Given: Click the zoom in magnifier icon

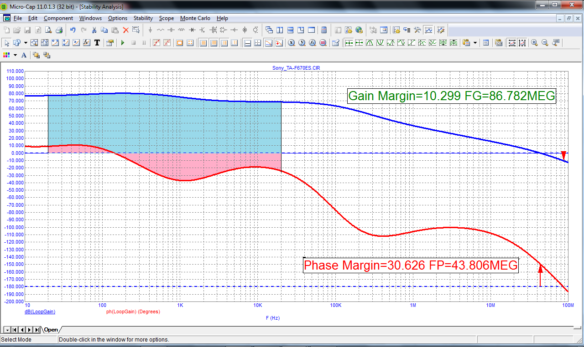Looking at the screenshot, I should [x=534, y=43].
